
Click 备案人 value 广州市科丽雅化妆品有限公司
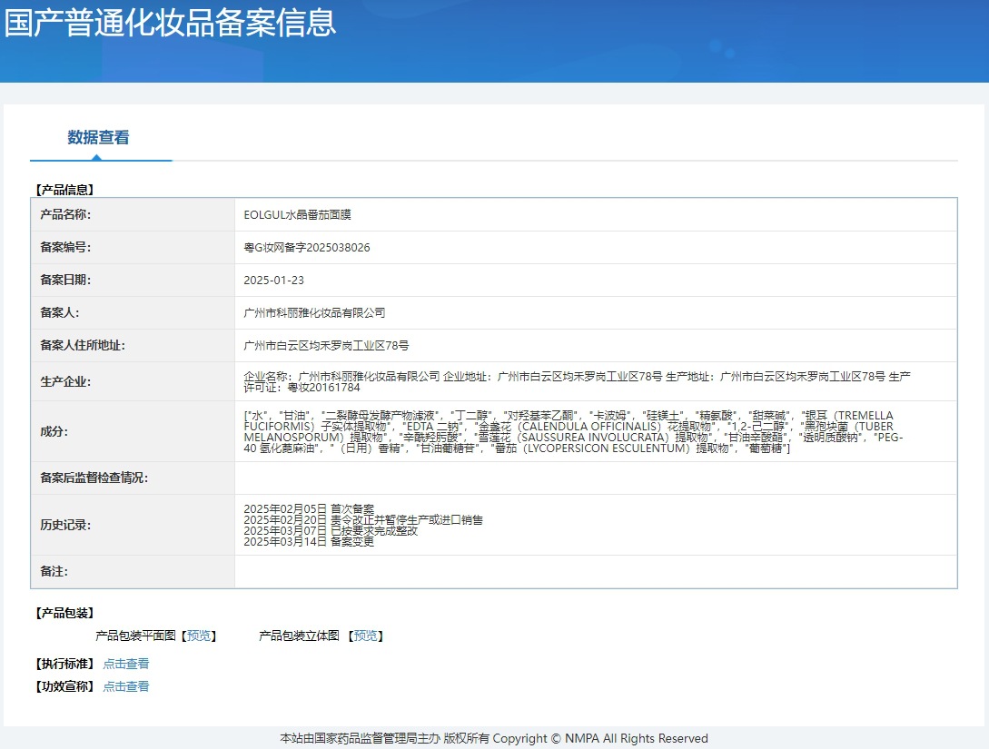coord(314,312)
